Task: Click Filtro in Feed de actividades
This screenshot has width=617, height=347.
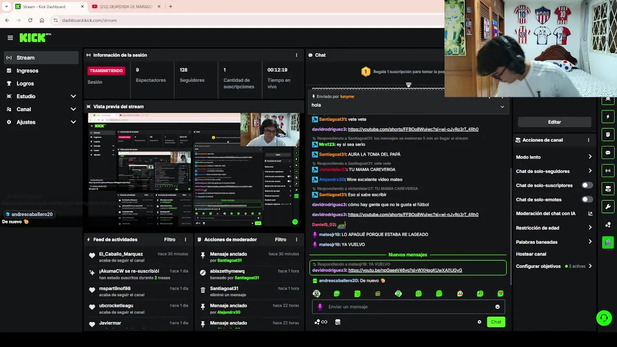Action: pos(170,240)
